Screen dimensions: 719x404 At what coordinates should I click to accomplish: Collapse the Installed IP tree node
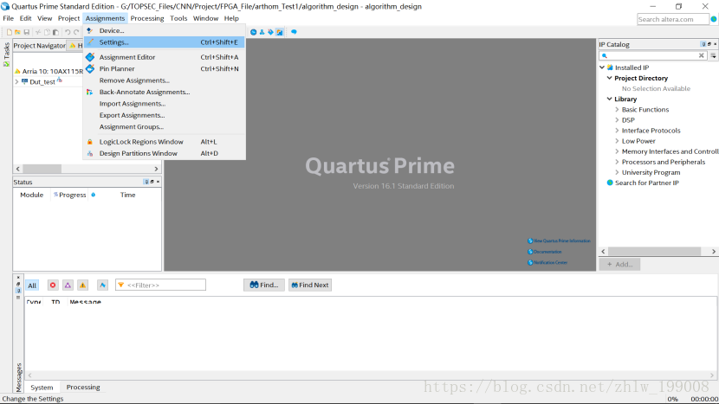coord(602,67)
